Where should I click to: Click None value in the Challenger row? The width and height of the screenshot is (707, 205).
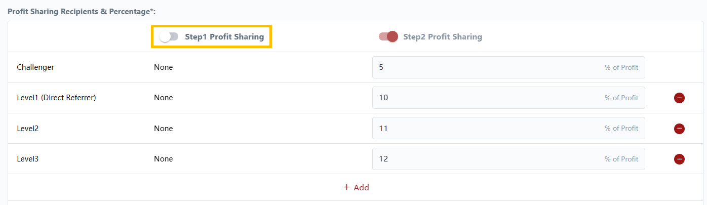point(163,67)
